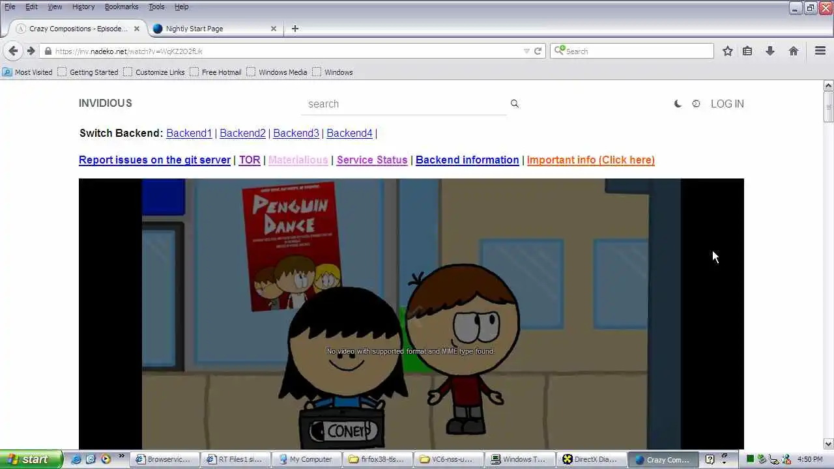
Task: Switch to Backend2
Action: 242,133
